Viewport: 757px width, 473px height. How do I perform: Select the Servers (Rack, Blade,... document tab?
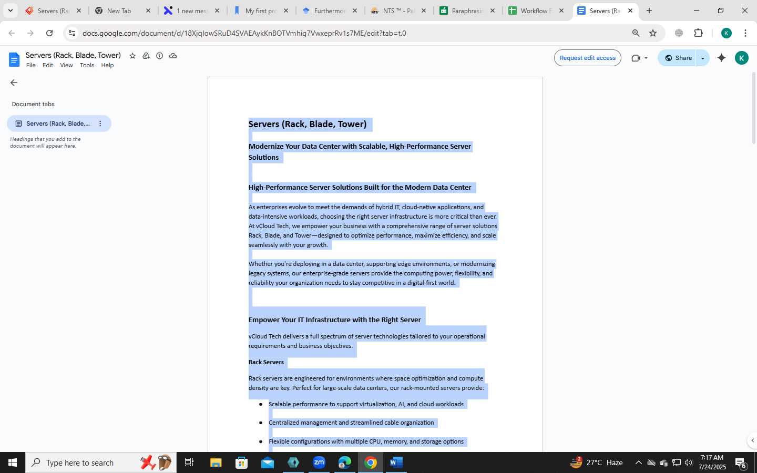click(58, 124)
